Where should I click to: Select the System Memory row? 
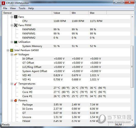point(76,46)
